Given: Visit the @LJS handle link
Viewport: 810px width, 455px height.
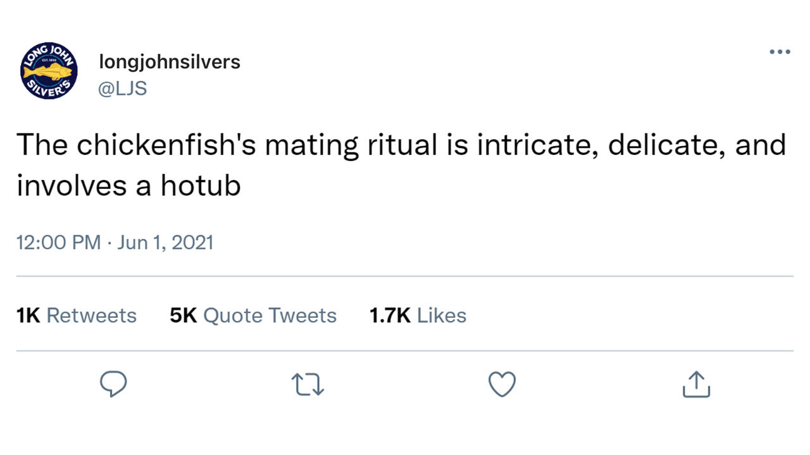Looking at the screenshot, I should pyautogui.click(x=123, y=88).
